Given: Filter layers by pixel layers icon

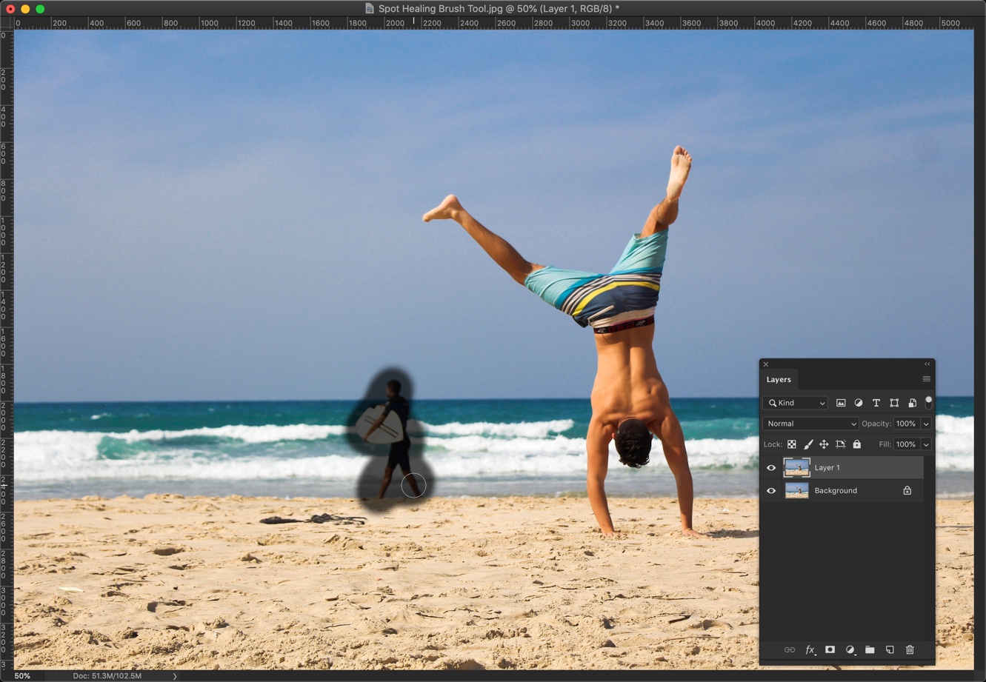Looking at the screenshot, I should (841, 403).
